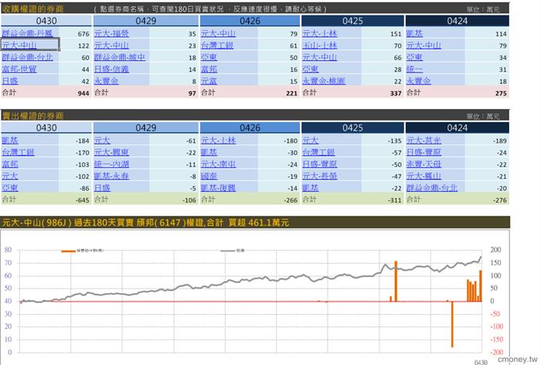Select the 收購權證的券商 section title
This screenshot has width=541, height=365.
click(32, 9)
